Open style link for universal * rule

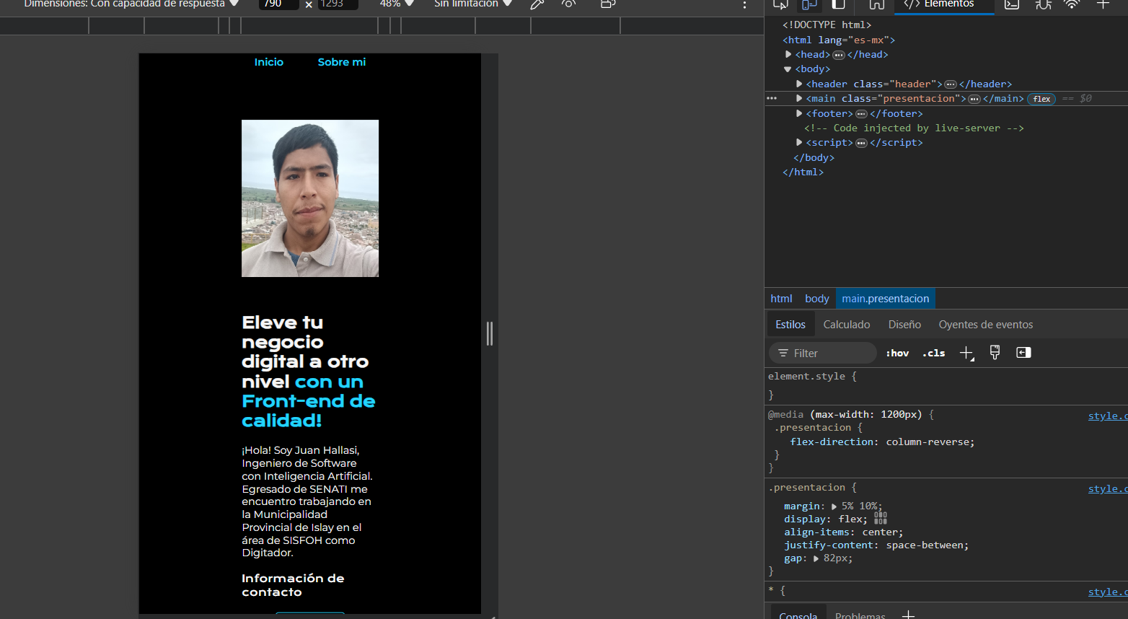(1107, 592)
